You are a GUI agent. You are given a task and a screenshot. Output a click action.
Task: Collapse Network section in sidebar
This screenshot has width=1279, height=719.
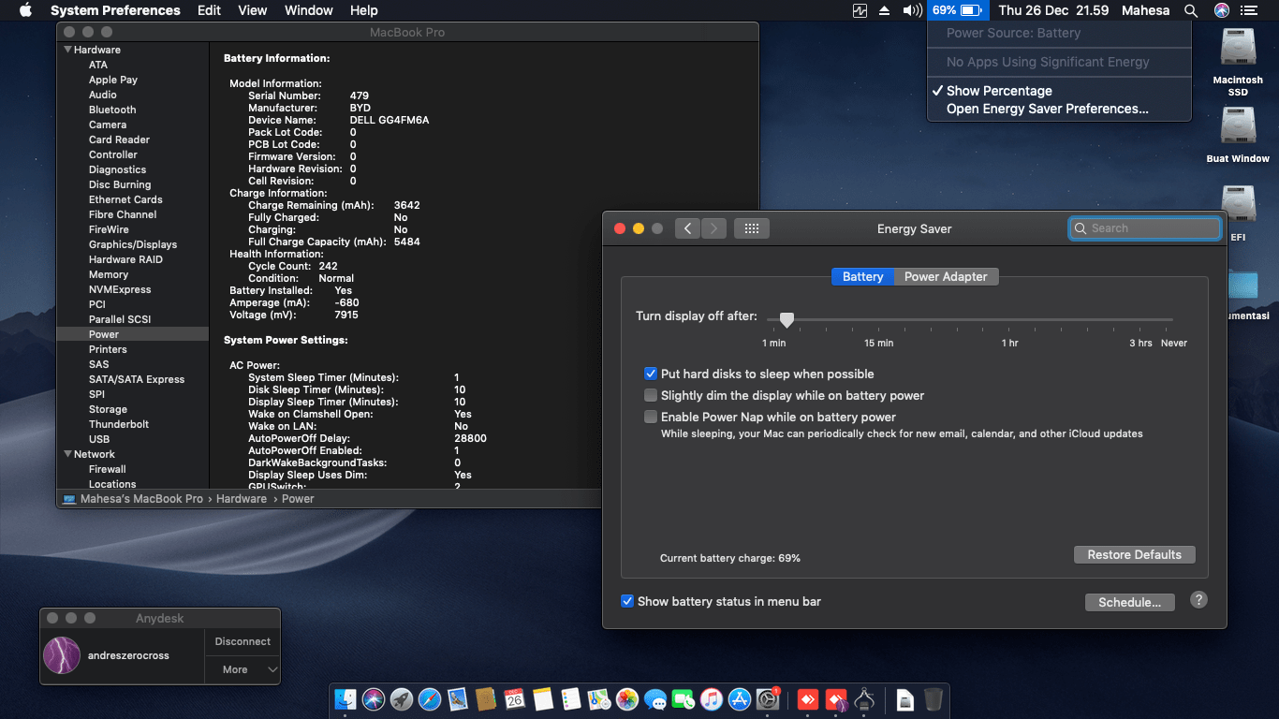point(67,454)
